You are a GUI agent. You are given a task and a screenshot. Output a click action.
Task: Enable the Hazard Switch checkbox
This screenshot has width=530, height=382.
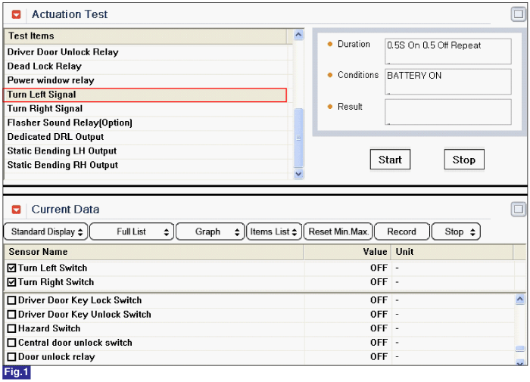11,328
